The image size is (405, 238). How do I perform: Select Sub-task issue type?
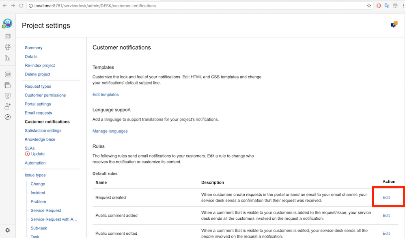click(x=39, y=228)
